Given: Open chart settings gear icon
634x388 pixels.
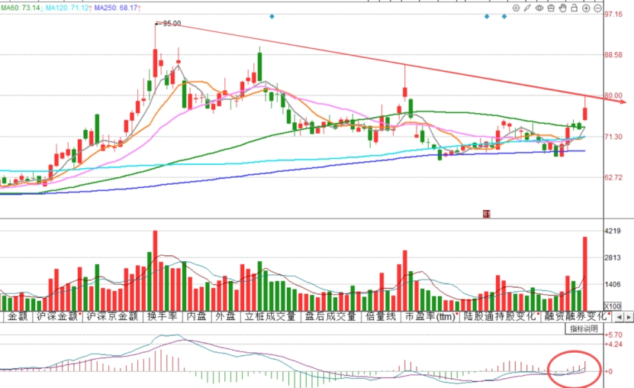Looking at the screenshot, I should [516, 8].
